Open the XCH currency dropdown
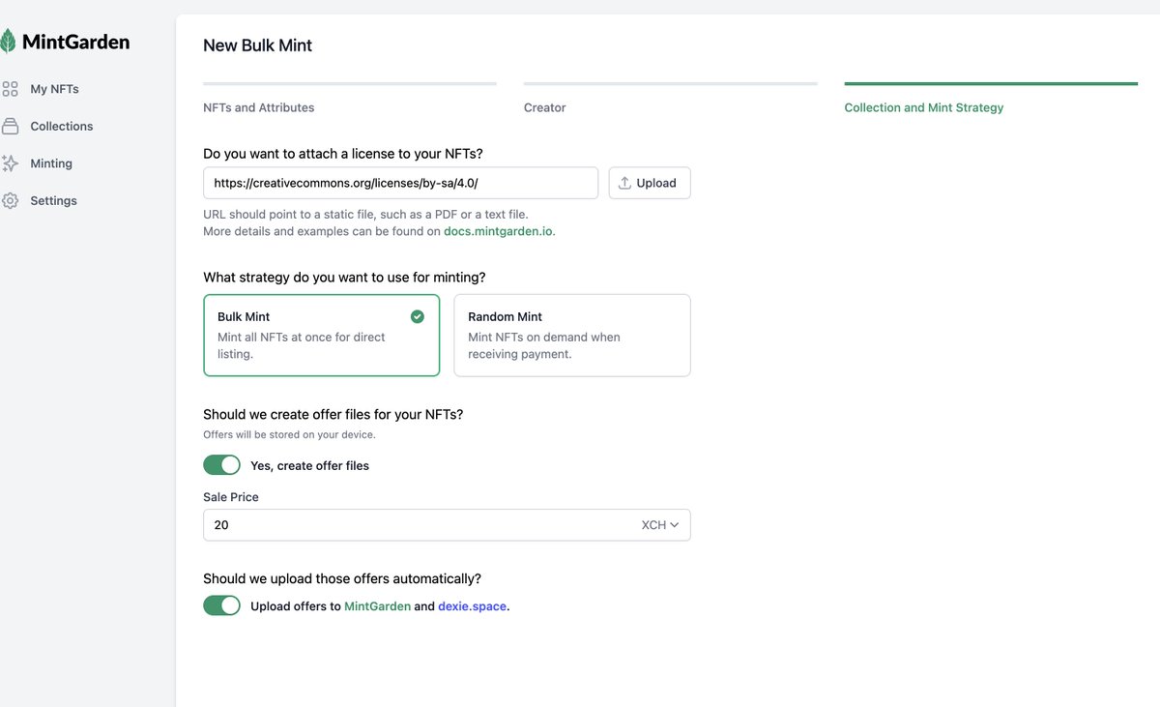This screenshot has height=707, width=1160. click(x=660, y=525)
